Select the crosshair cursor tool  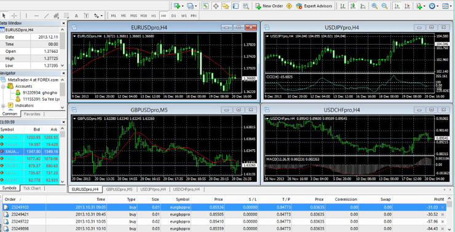tap(14, 15)
